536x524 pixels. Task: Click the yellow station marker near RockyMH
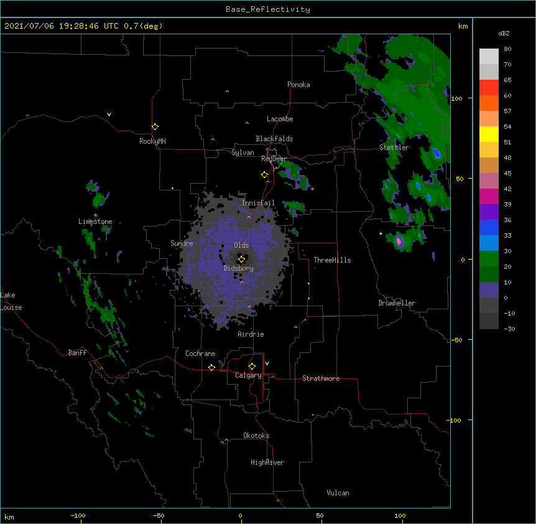pyautogui.click(x=155, y=127)
